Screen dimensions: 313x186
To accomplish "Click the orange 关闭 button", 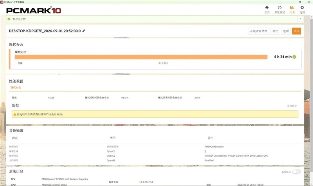I will tap(297, 31).
